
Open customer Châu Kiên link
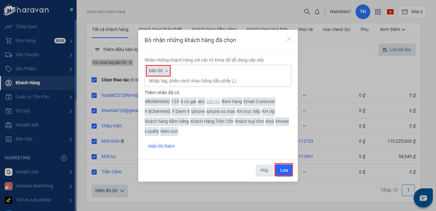[x=111, y=126]
